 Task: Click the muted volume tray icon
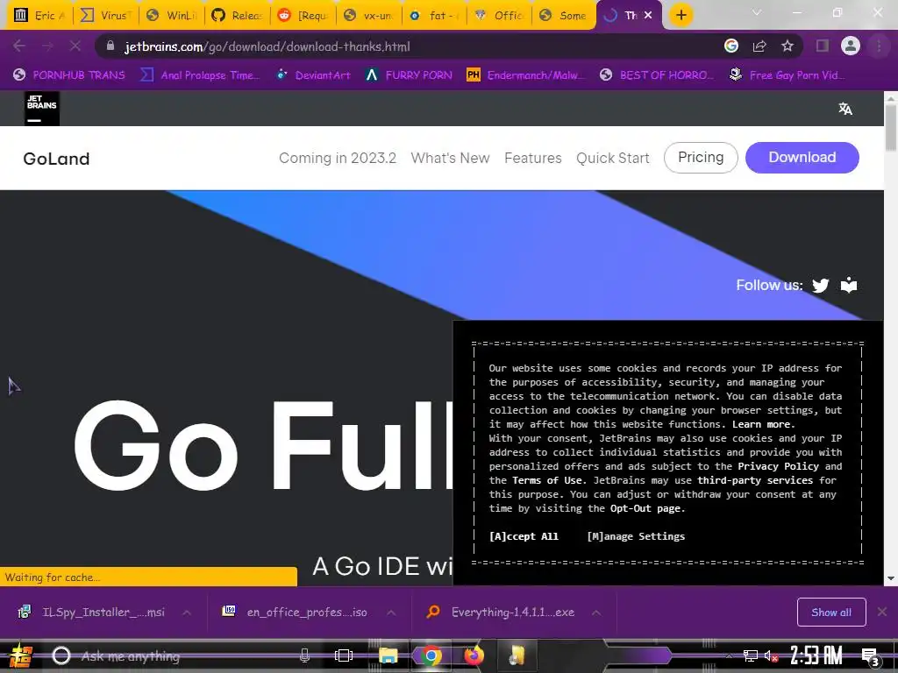771,656
